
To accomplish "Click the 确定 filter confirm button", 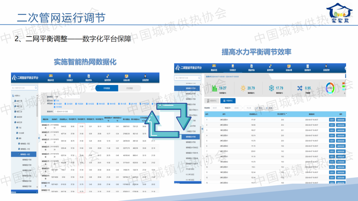I will (x=259, y=108).
